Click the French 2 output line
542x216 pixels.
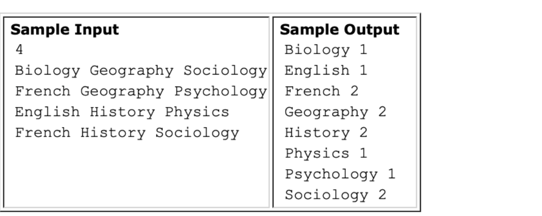coord(321,91)
